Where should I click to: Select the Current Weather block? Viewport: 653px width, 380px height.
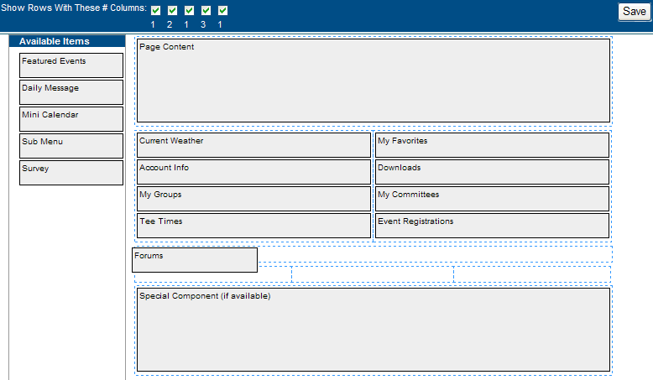(x=253, y=145)
